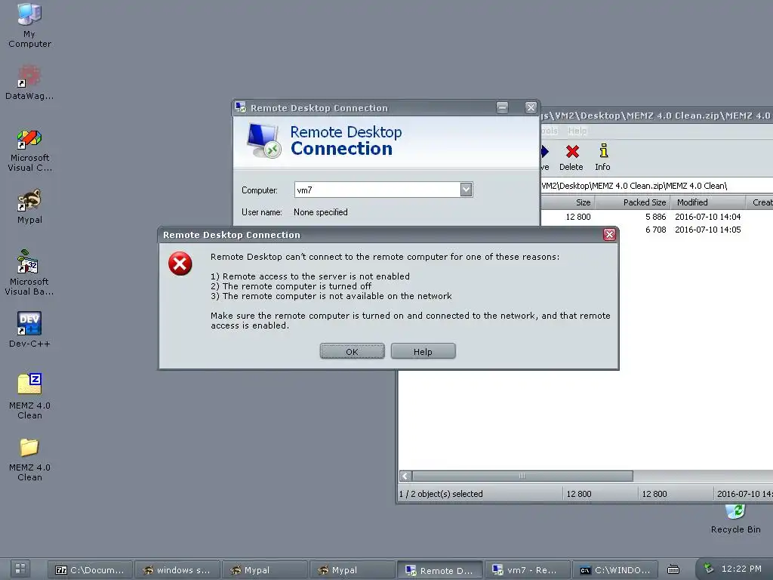Image resolution: width=773 pixels, height=580 pixels.
Task: Open the Microsoft Visual Basic shortcut
Action: 29,273
